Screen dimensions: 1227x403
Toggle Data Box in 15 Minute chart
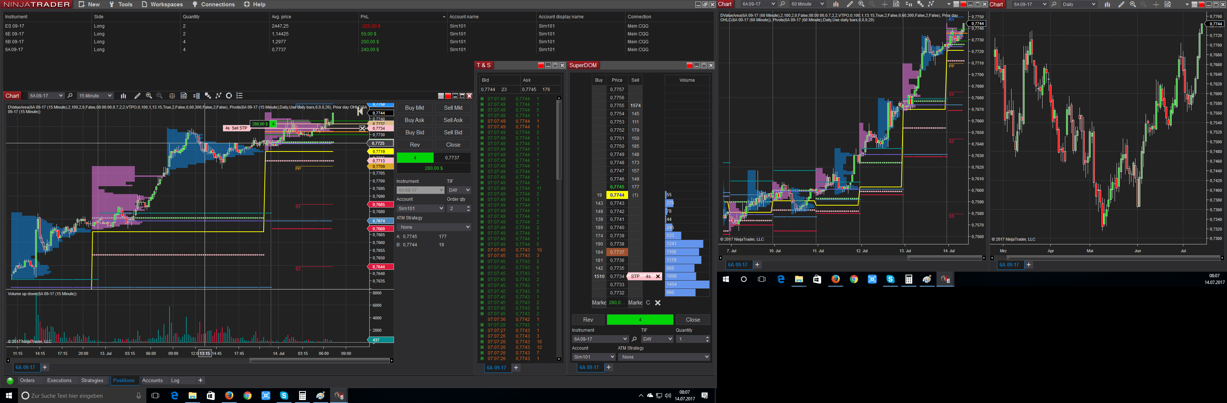click(x=184, y=96)
